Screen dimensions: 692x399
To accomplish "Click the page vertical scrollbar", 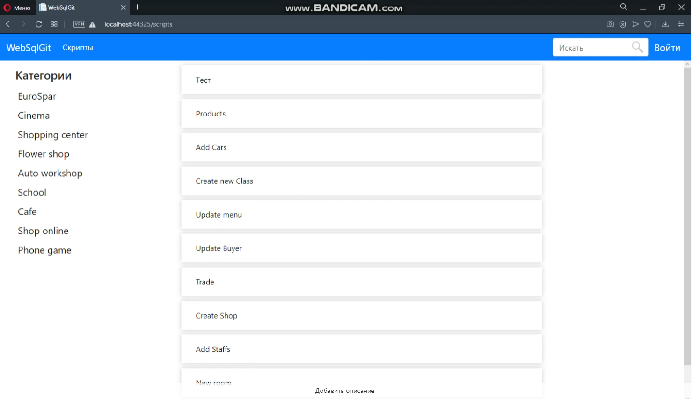I will [687, 216].
